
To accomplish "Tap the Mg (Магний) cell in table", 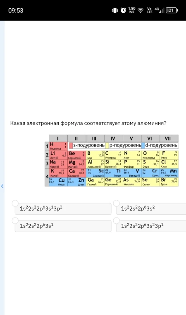I will 77,164.
